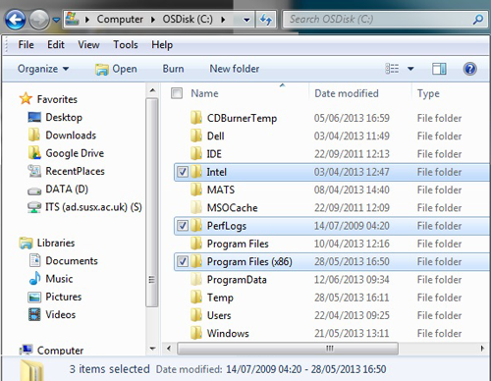Image resolution: width=491 pixels, height=381 pixels.
Task: Select the Users folder icon
Action: (x=196, y=315)
